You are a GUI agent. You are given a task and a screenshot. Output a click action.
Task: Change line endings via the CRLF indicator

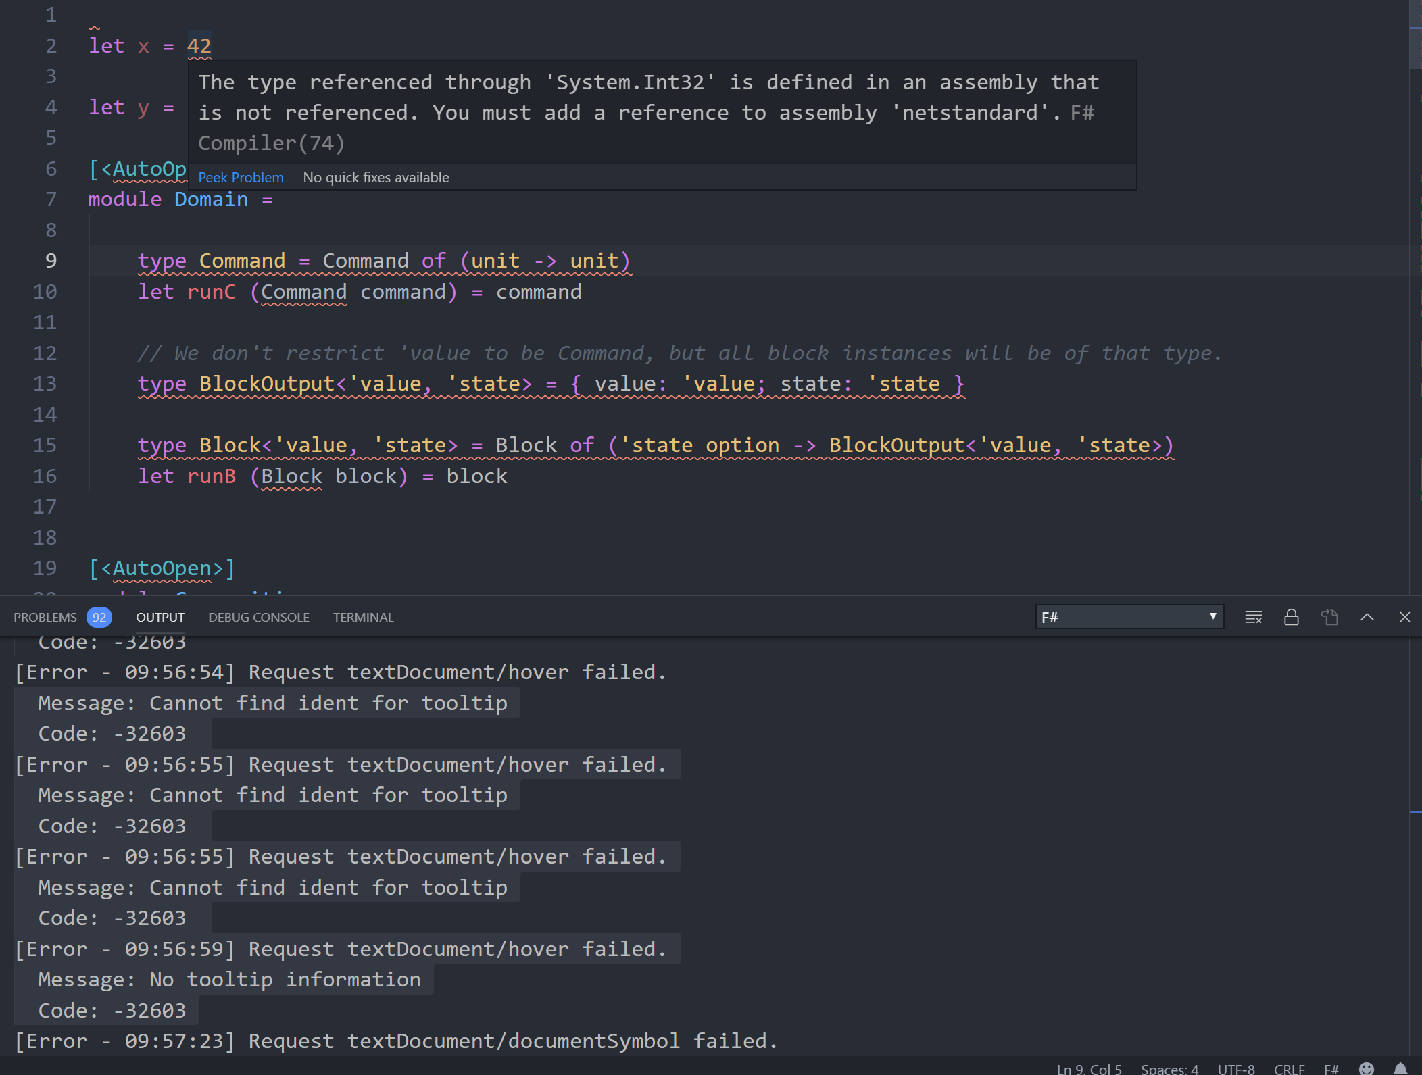1290,1068
